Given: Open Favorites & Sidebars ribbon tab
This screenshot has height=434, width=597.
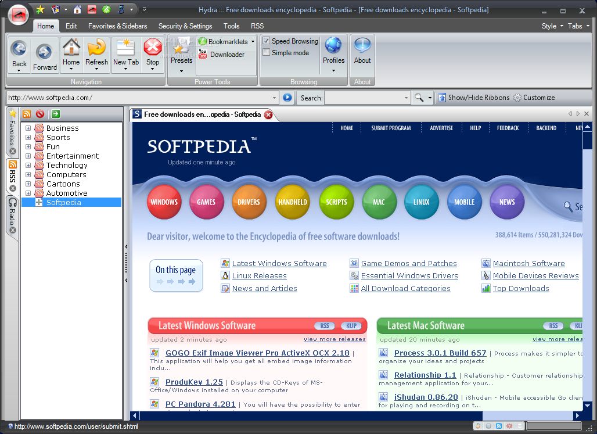Looking at the screenshot, I should coord(118,26).
